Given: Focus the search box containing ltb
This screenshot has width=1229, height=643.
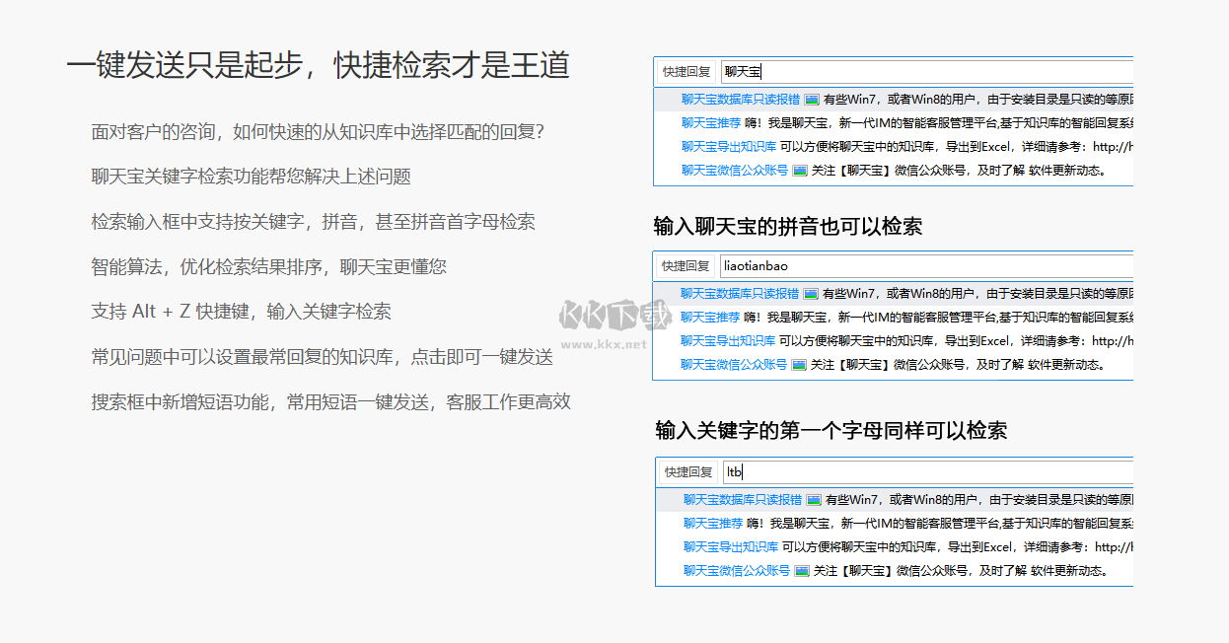Looking at the screenshot, I should pos(928,471).
